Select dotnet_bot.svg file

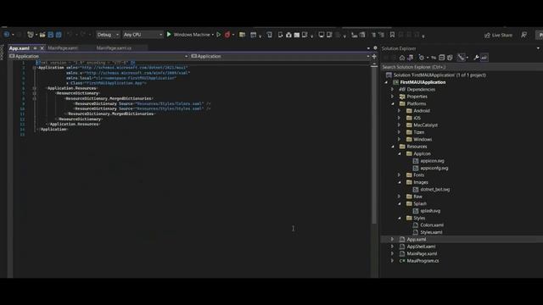(x=435, y=190)
